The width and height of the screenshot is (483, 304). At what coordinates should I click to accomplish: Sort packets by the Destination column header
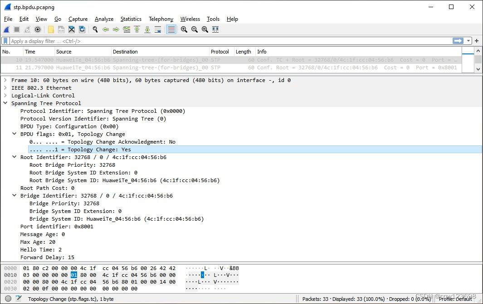coord(160,52)
